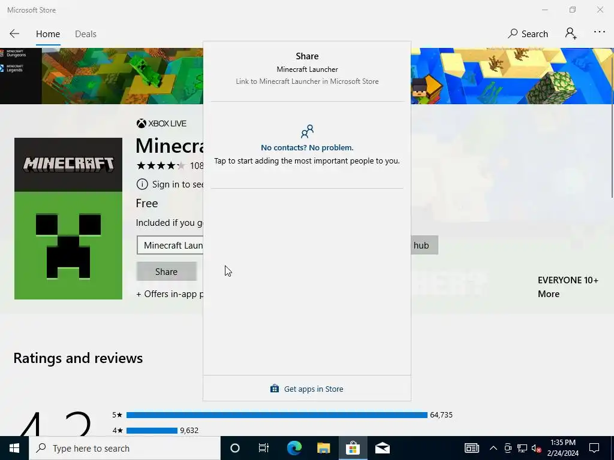Open the Home tab
This screenshot has height=460, width=614.
[x=48, y=34]
